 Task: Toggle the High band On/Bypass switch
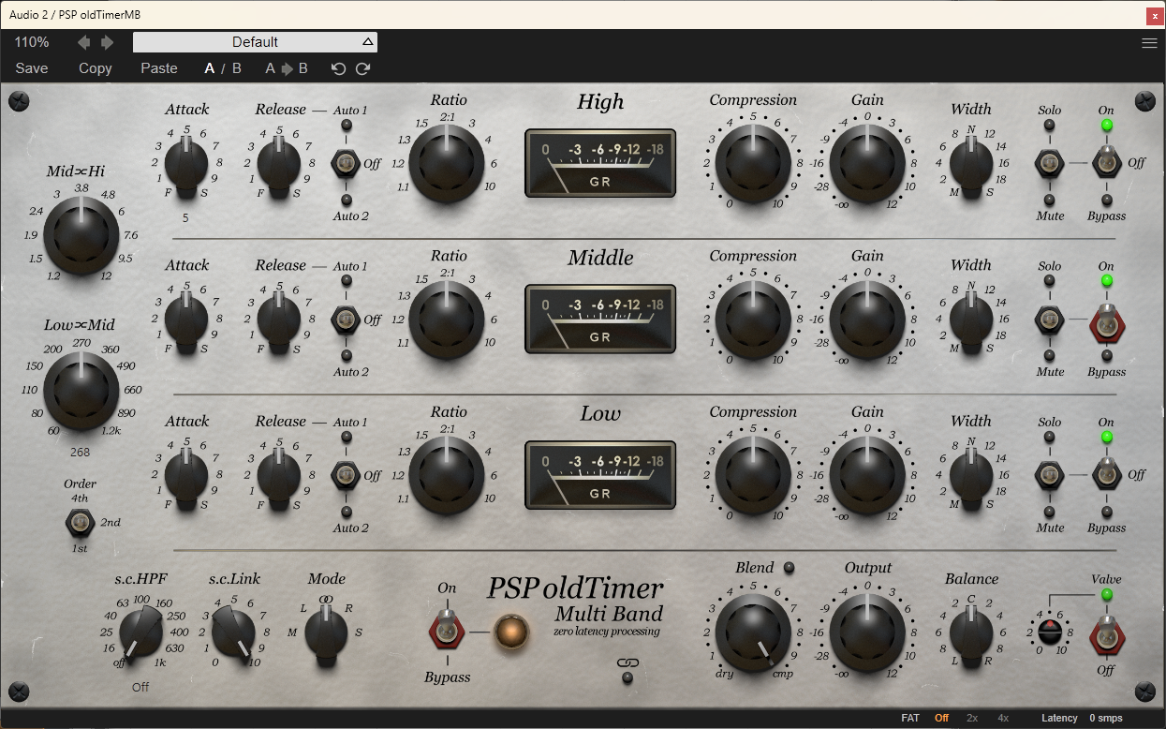pos(1107,162)
